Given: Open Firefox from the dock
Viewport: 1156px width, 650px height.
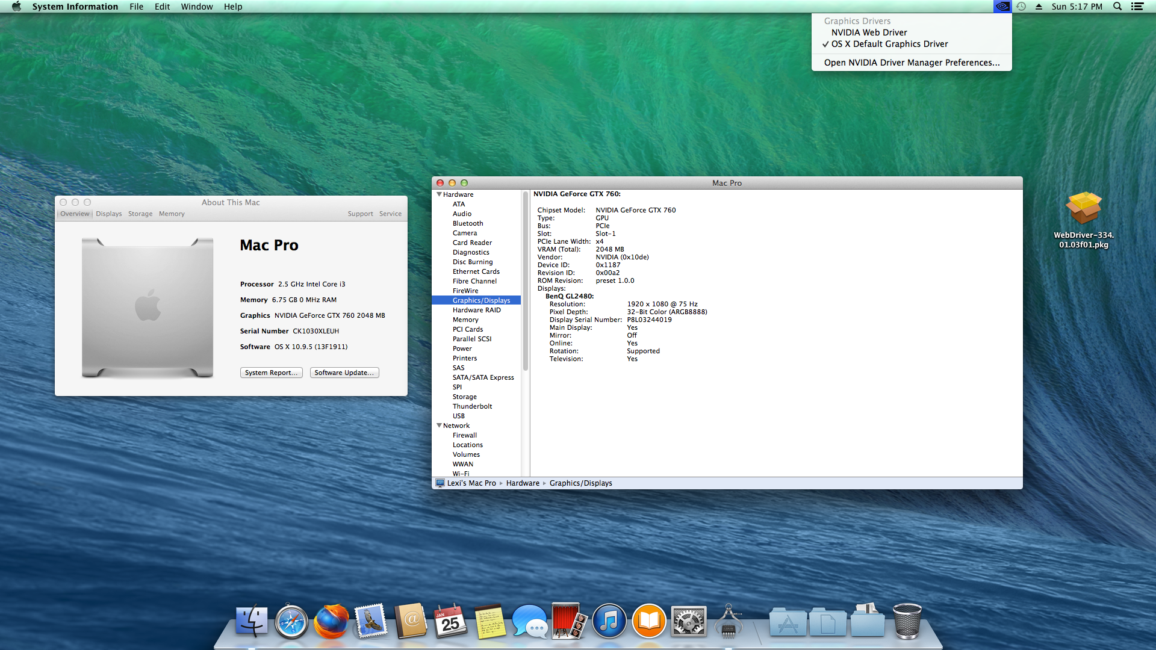Looking at the screenshot, I should (x=331, y=621).
